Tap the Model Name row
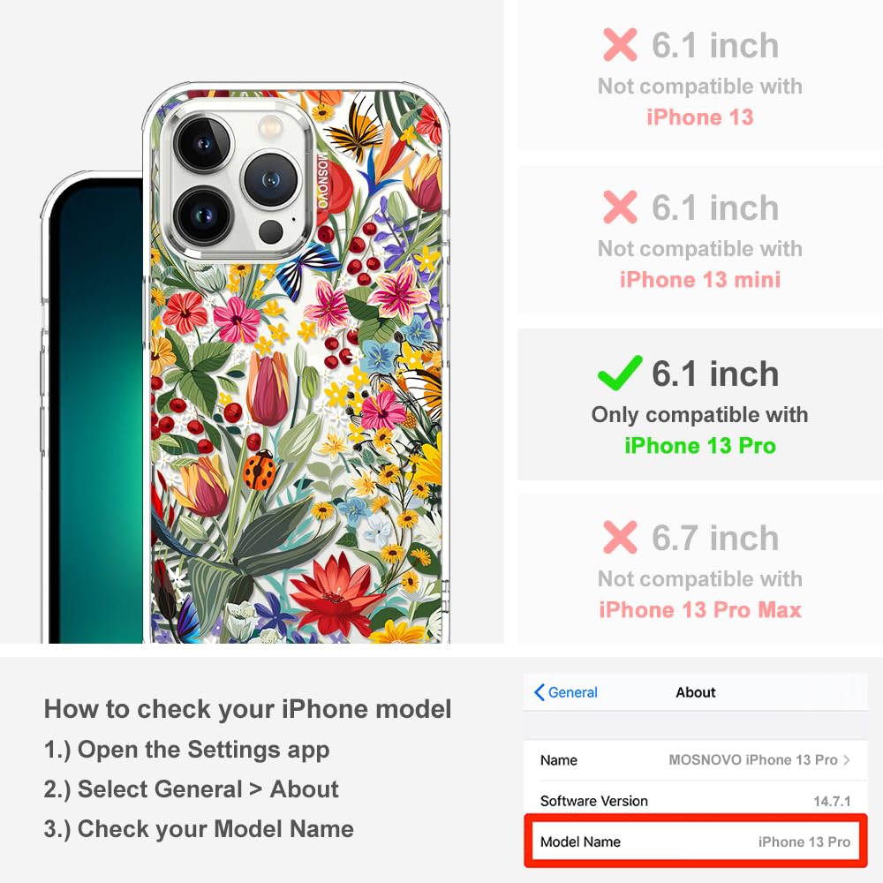The height and width of the screenshot is (883, 883). [695, 841]
